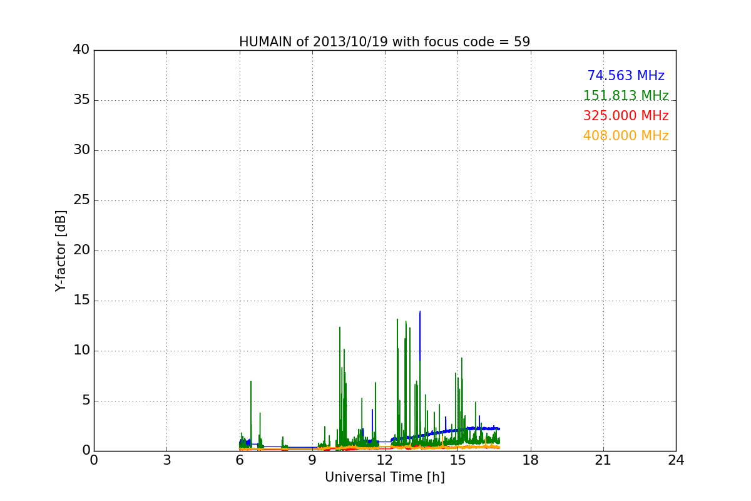The height and width of the screenshot is (501, 751).
Task: Click the tall blue spike peak near 13.5 h
Action: pyautogui.click(x=420, y=312)
